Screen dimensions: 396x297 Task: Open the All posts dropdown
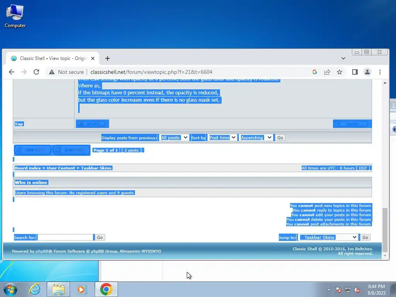pos(174,138)
